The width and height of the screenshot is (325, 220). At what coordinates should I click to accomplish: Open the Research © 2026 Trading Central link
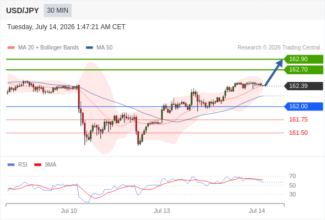pyautogui.click(x=279, y=48)
